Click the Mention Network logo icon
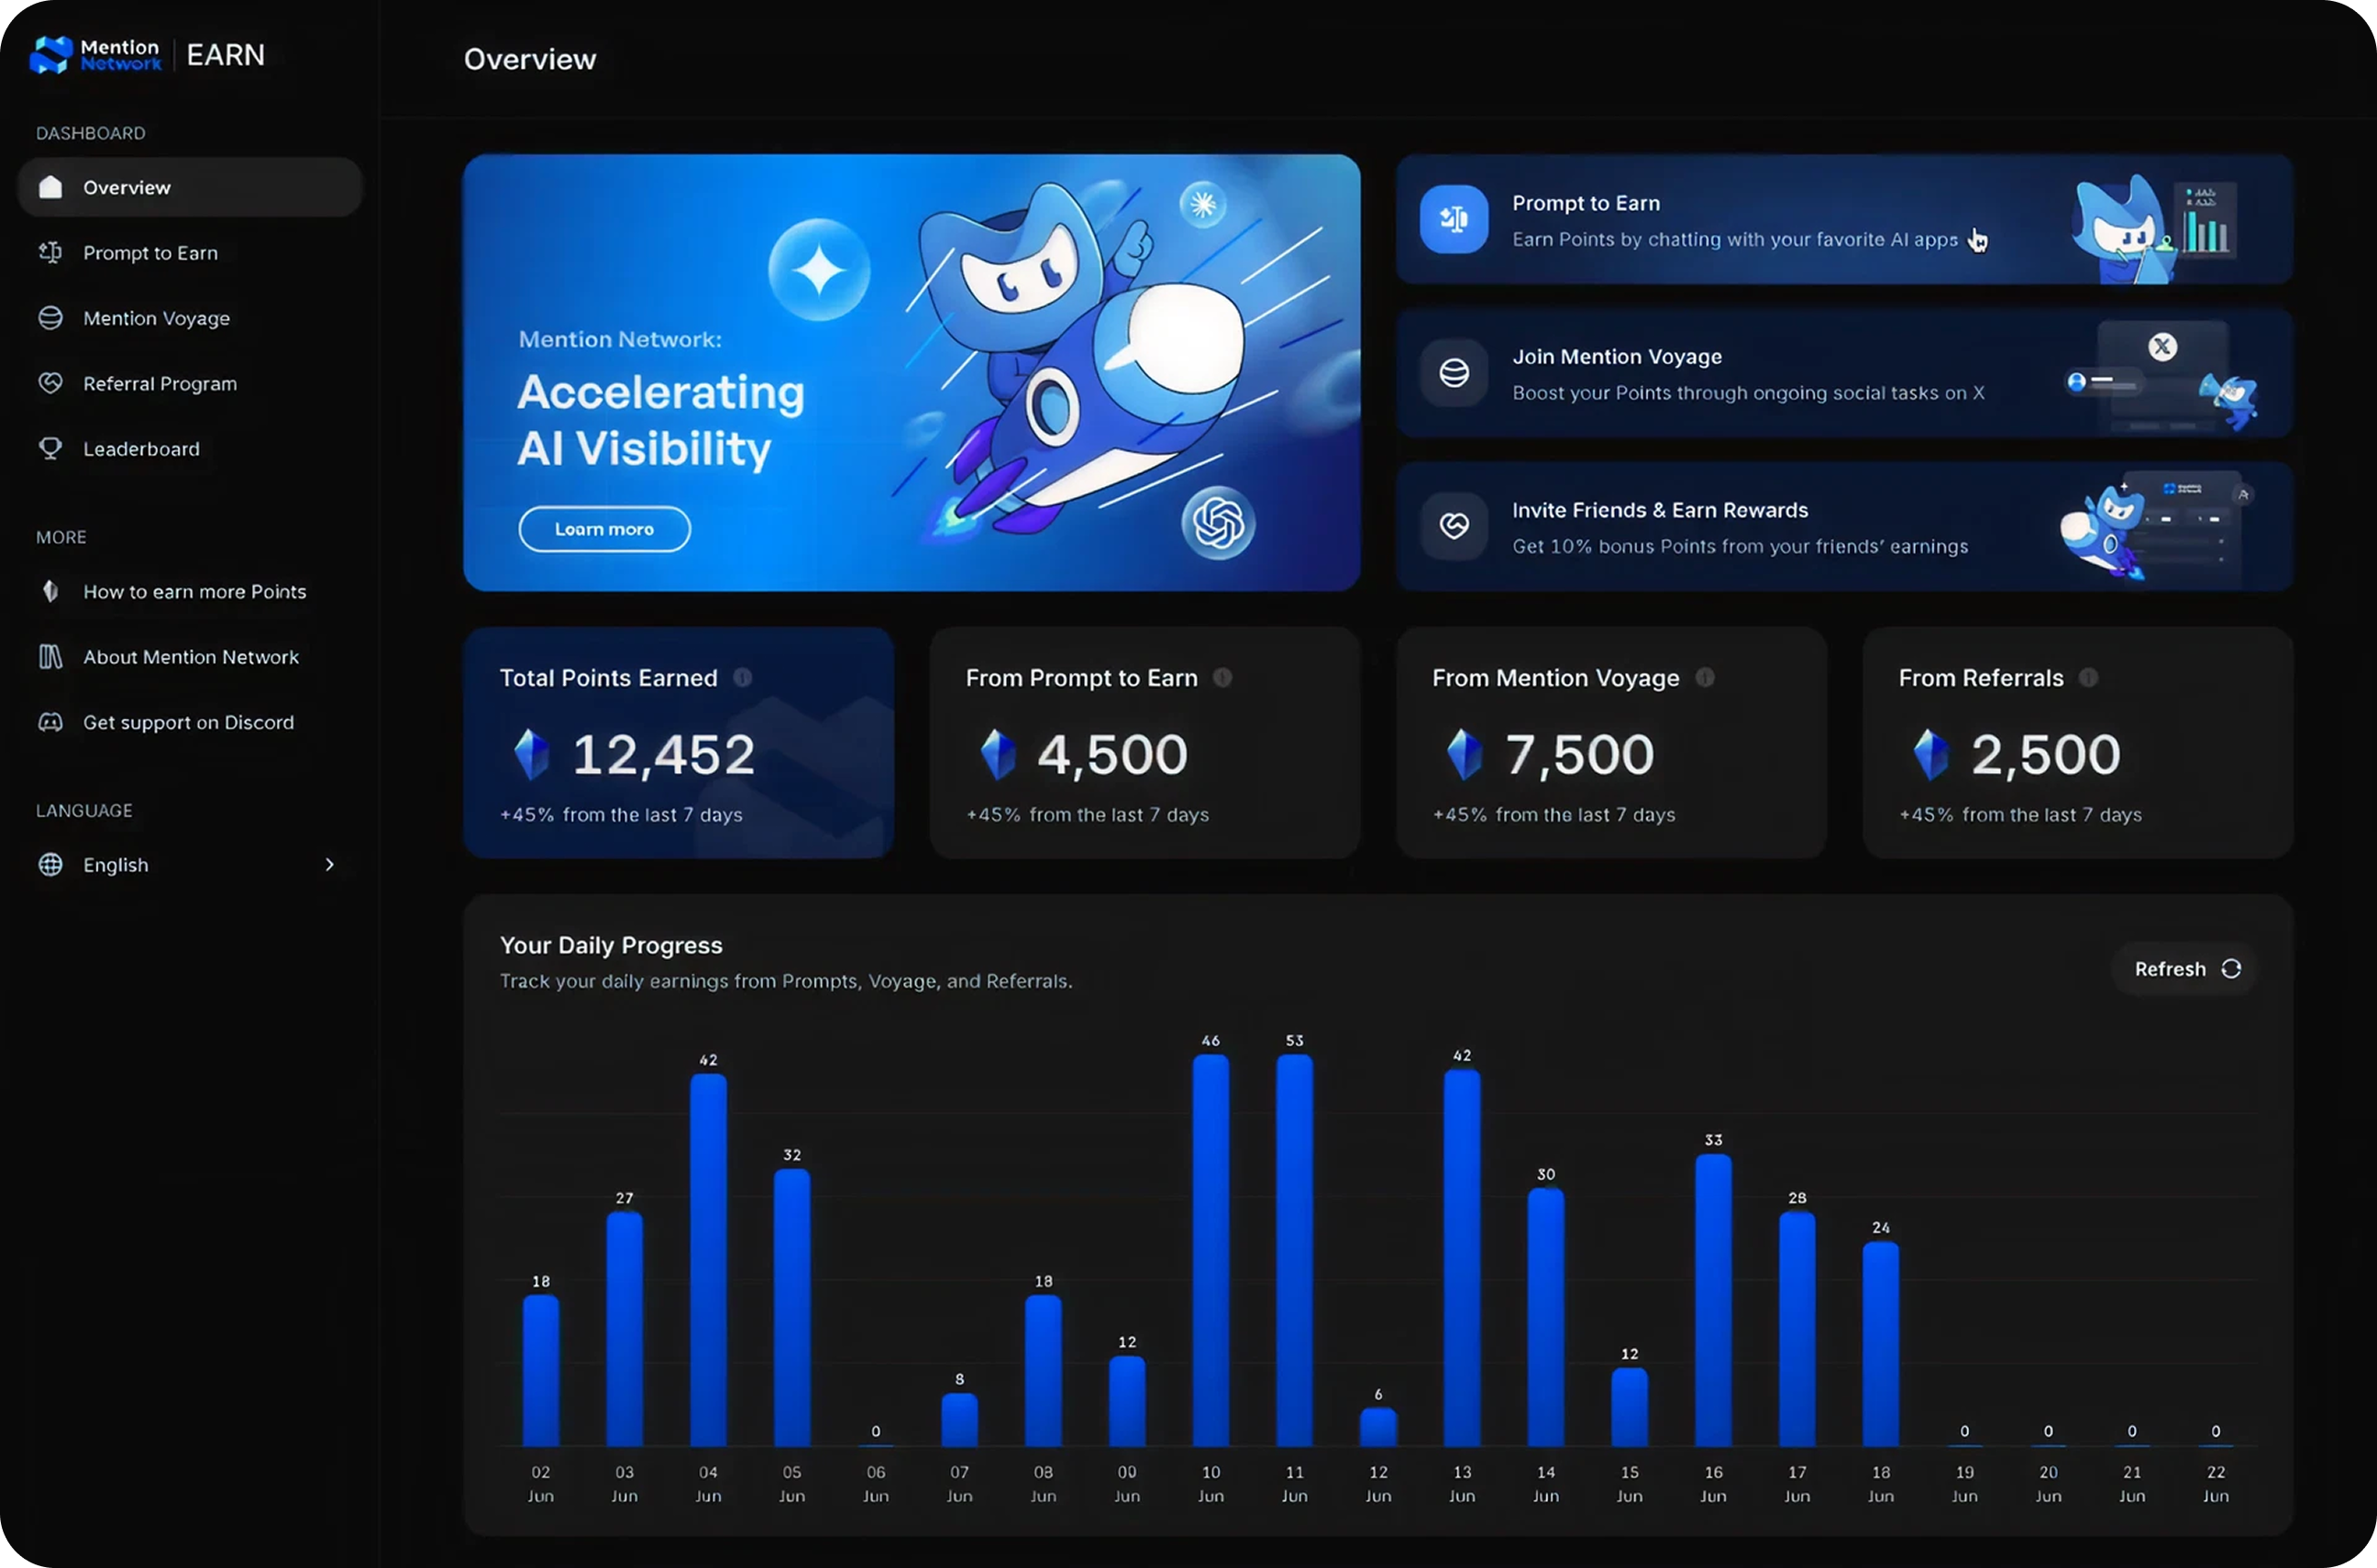The image size is (2377, 1568). (52, 55)
